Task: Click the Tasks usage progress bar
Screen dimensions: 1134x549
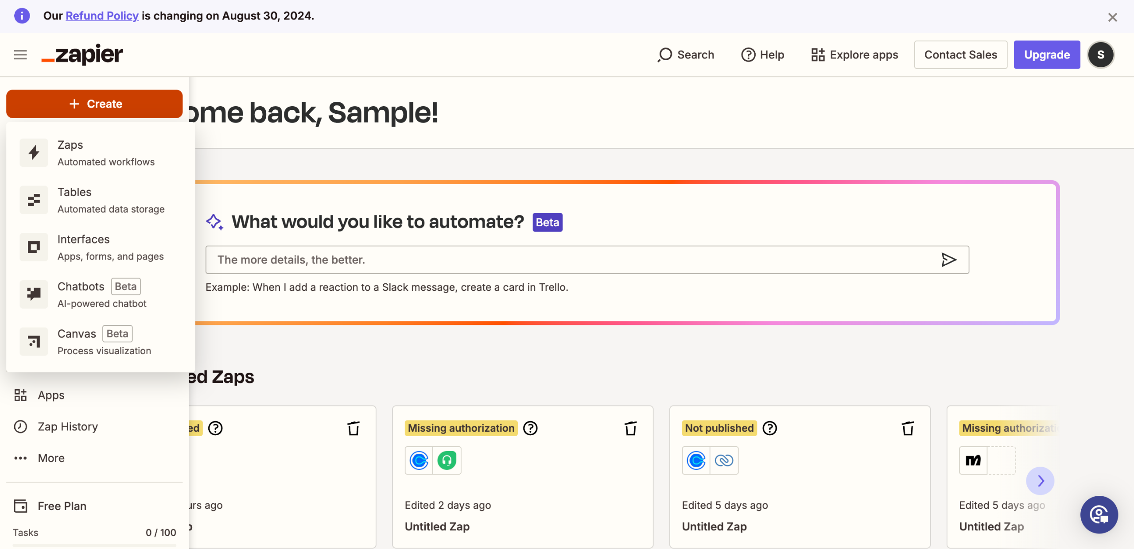Action: click(x=94, y=545)
